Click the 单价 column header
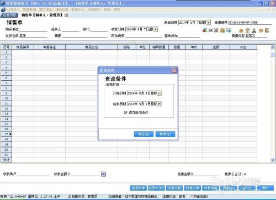 [194, 47]
